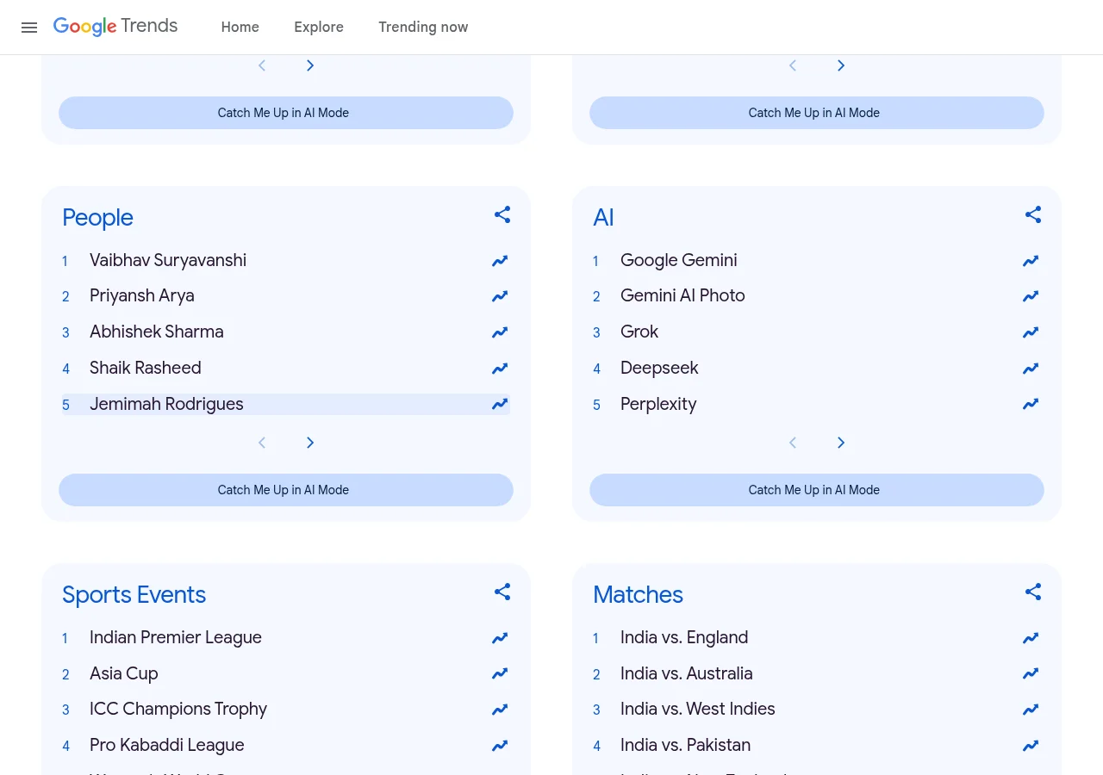Click trending icon for Abhishek Sharma
Viewport: 1103px width, 775px height.
coord(500,332)
